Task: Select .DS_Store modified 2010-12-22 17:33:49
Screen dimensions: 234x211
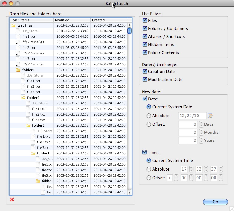Action: pyautogui.click(x=68, y=31)
